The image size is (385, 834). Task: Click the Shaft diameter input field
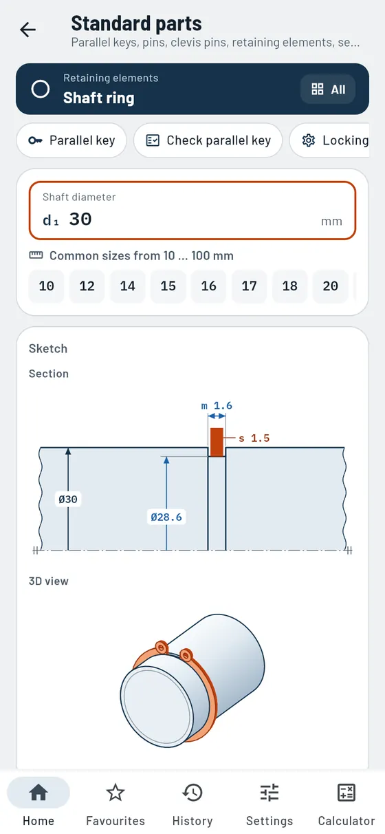point(192,211)
